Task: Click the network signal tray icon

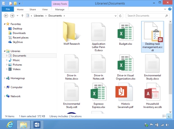Action: [x=162, y=125]
